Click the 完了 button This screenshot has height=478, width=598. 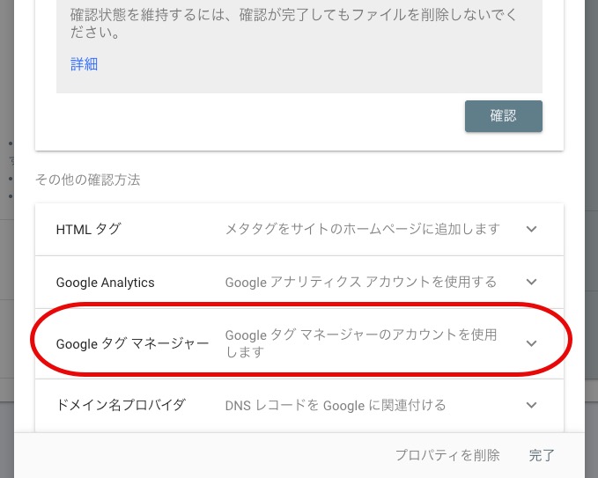coord(542,455)
